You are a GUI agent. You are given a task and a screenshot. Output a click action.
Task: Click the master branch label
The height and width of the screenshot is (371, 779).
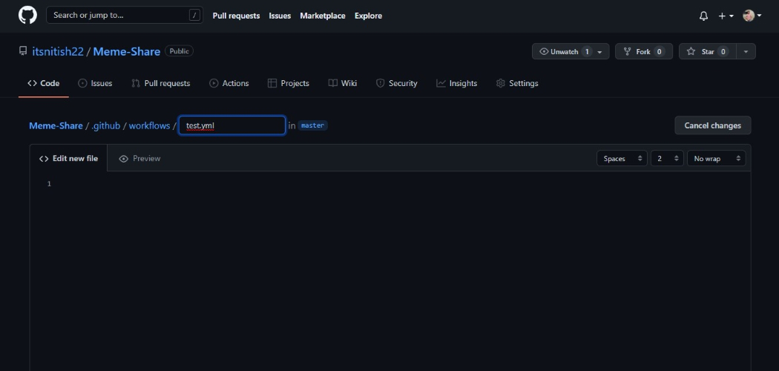coord(312,125)
